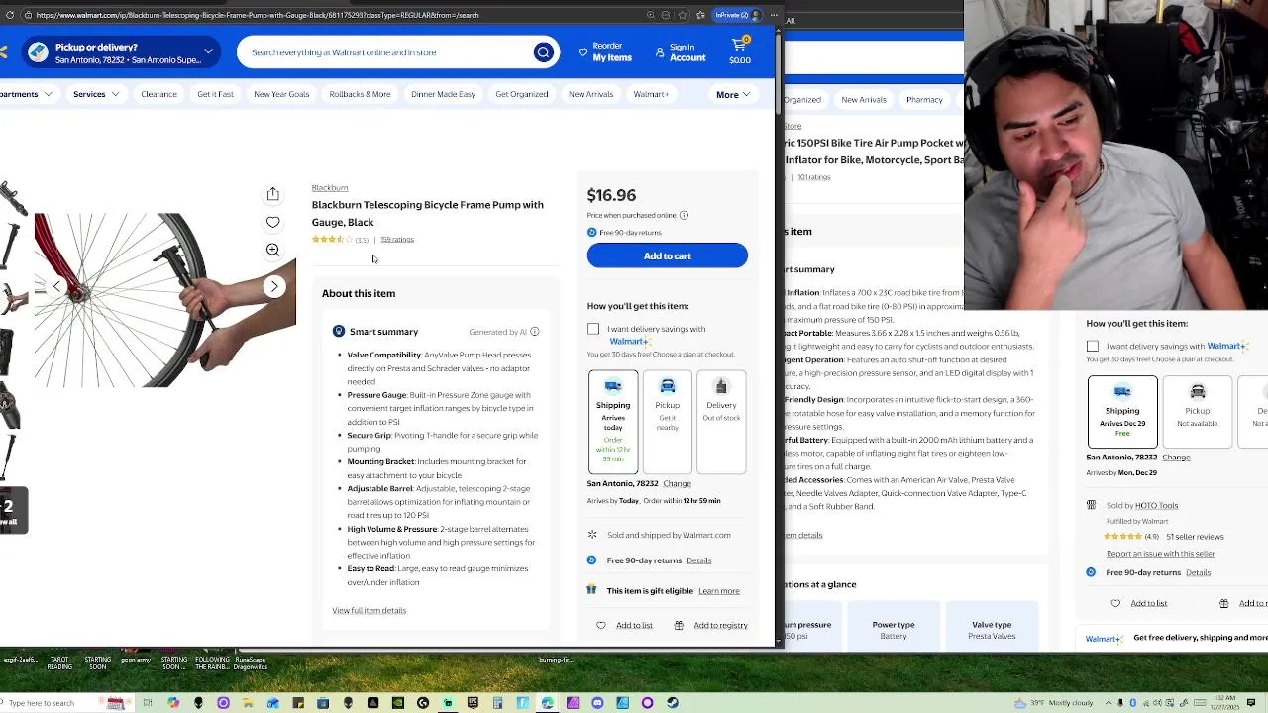Open Blackburn brand link
1268x713 pixels.
pyautogui.click(x=330, y=188)
